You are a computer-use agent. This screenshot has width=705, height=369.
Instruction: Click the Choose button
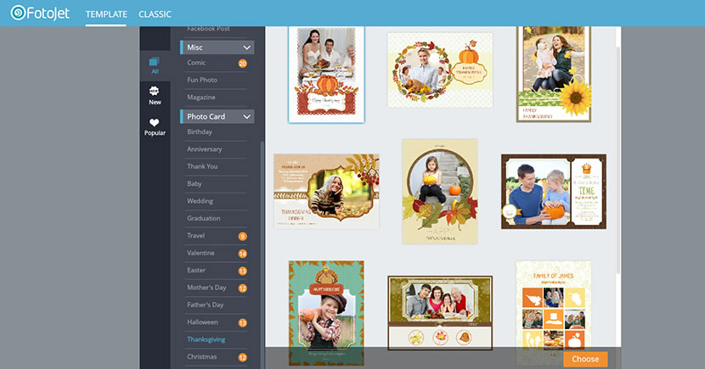coord(585,359)
